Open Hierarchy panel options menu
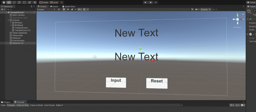Screen dimensions: 256x112 (34, 7)
